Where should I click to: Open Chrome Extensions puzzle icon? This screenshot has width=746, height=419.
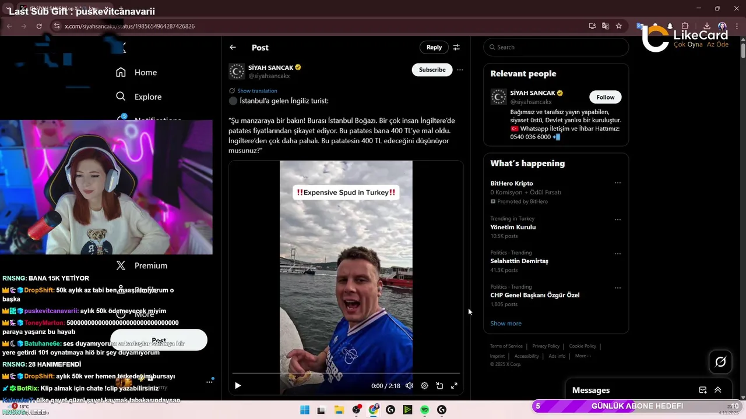pyautogui.click(x=685, y=26)
